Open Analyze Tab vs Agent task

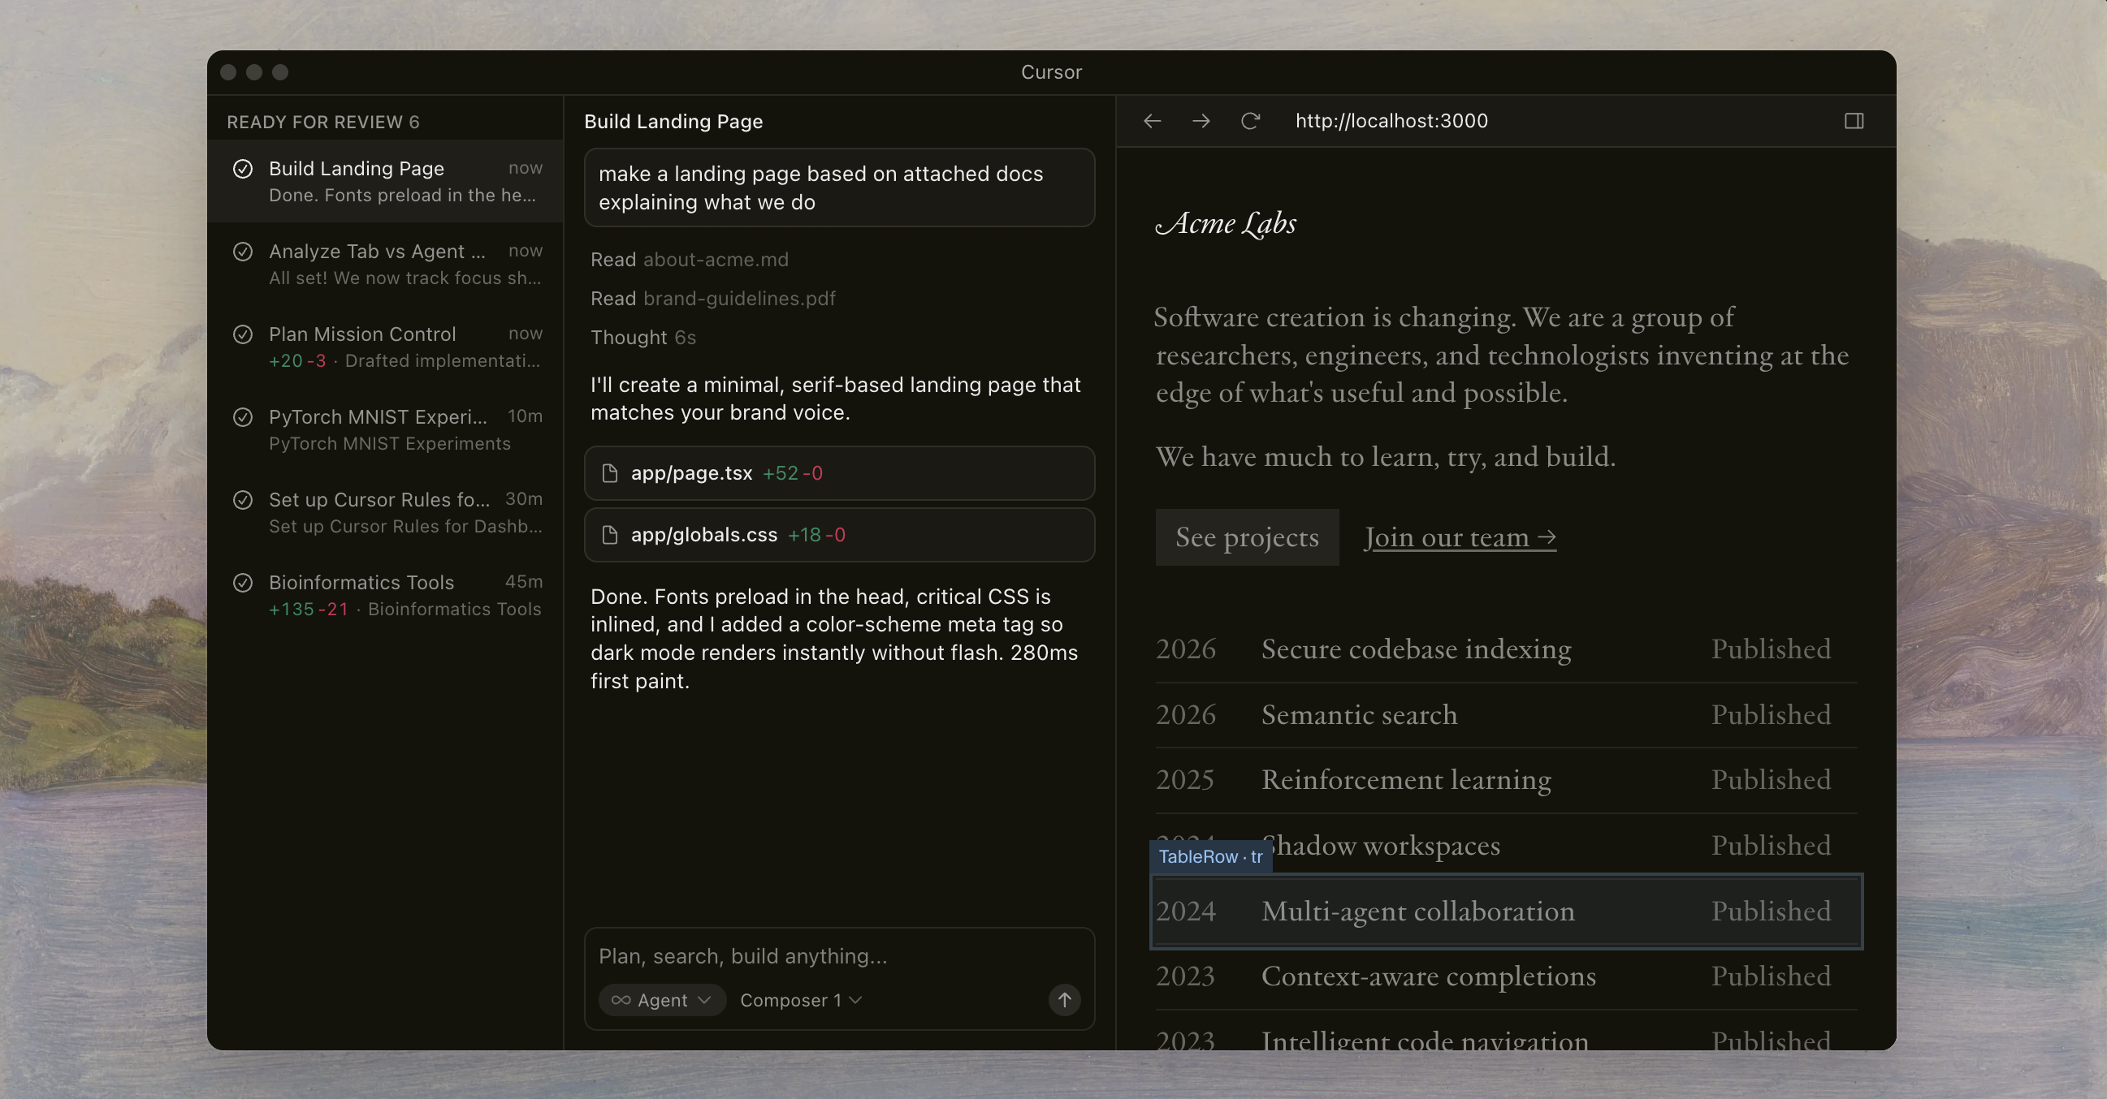click(388, 264)
